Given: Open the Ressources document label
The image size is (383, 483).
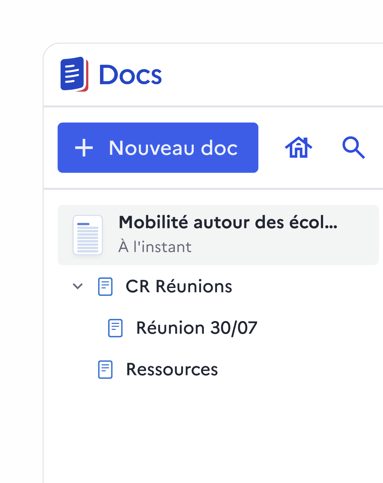Looking at the screenshot, I should pyautogui.click(x=172, y=369).
